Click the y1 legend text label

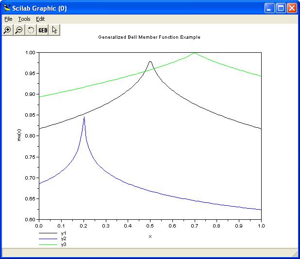pyautogui.click(x=64, y=233)
